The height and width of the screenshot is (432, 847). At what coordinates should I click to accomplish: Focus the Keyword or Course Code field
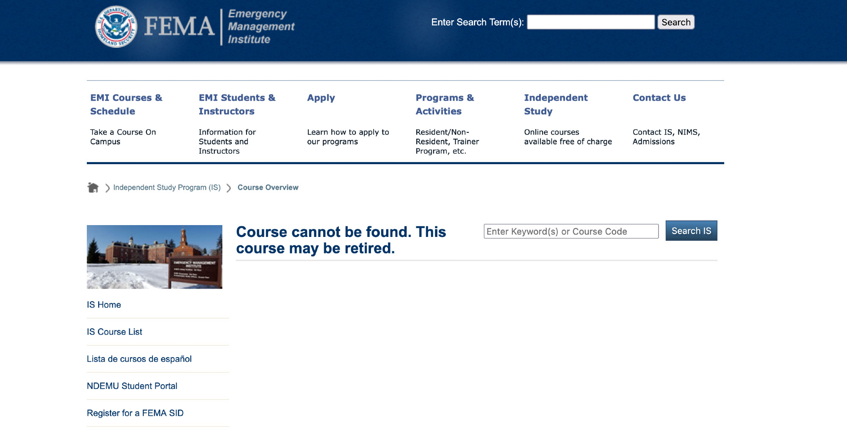point(571,231)
